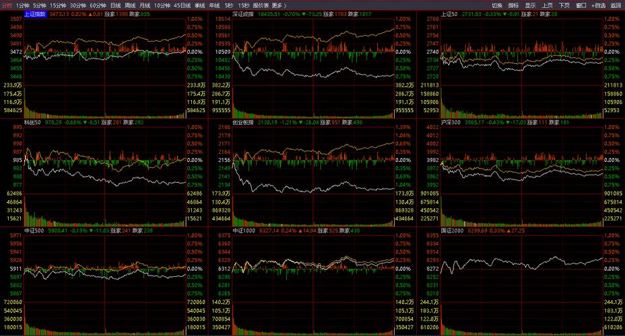Screen dimensions: 625x336
Task: Add to watchlist with +自选
Action: [598, 5]
